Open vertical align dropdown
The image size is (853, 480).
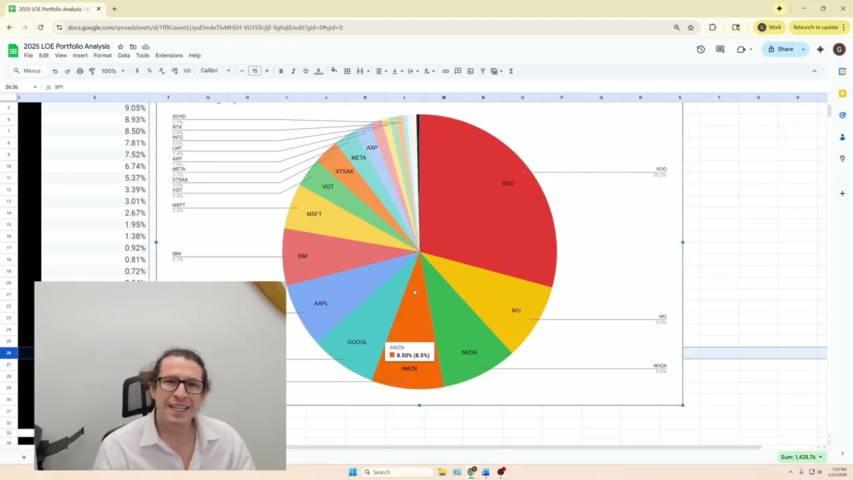pyautogui.click(x=396, y=71)
